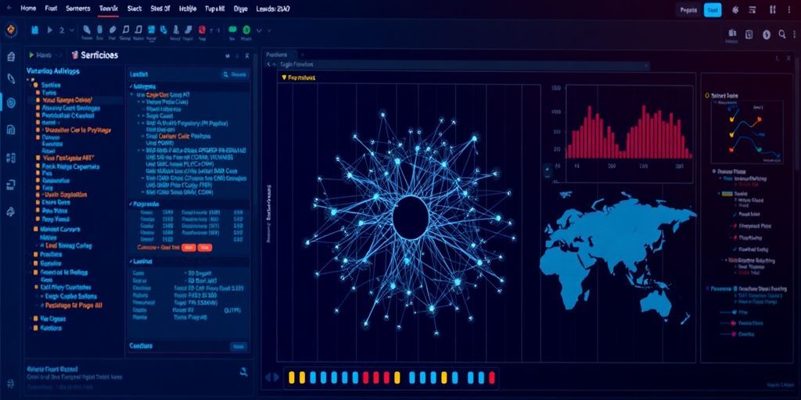The width and height of the screenshot is (801, 400).
Task: Collapse the yellow triangle graph section header
Action: tap(283, 78)
